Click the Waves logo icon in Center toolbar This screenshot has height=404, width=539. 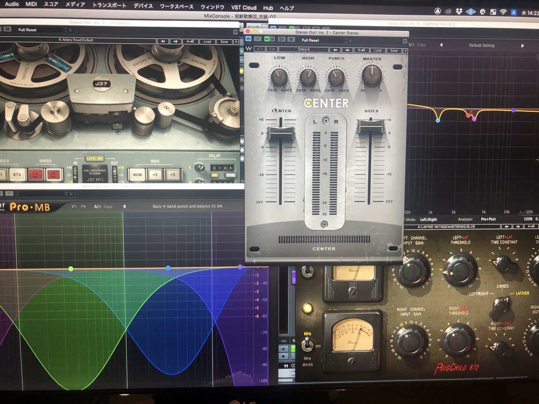tap(249, 49)
